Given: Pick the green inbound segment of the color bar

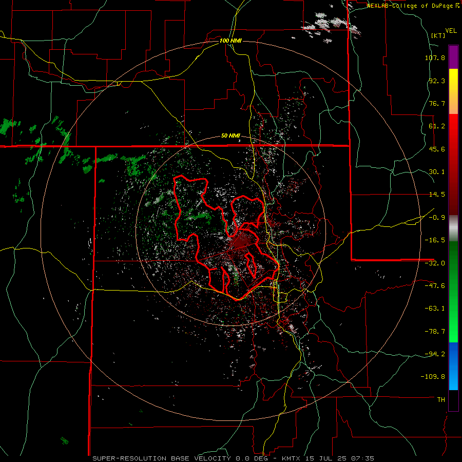Looking at the screenshot, I should coord(453,292).
